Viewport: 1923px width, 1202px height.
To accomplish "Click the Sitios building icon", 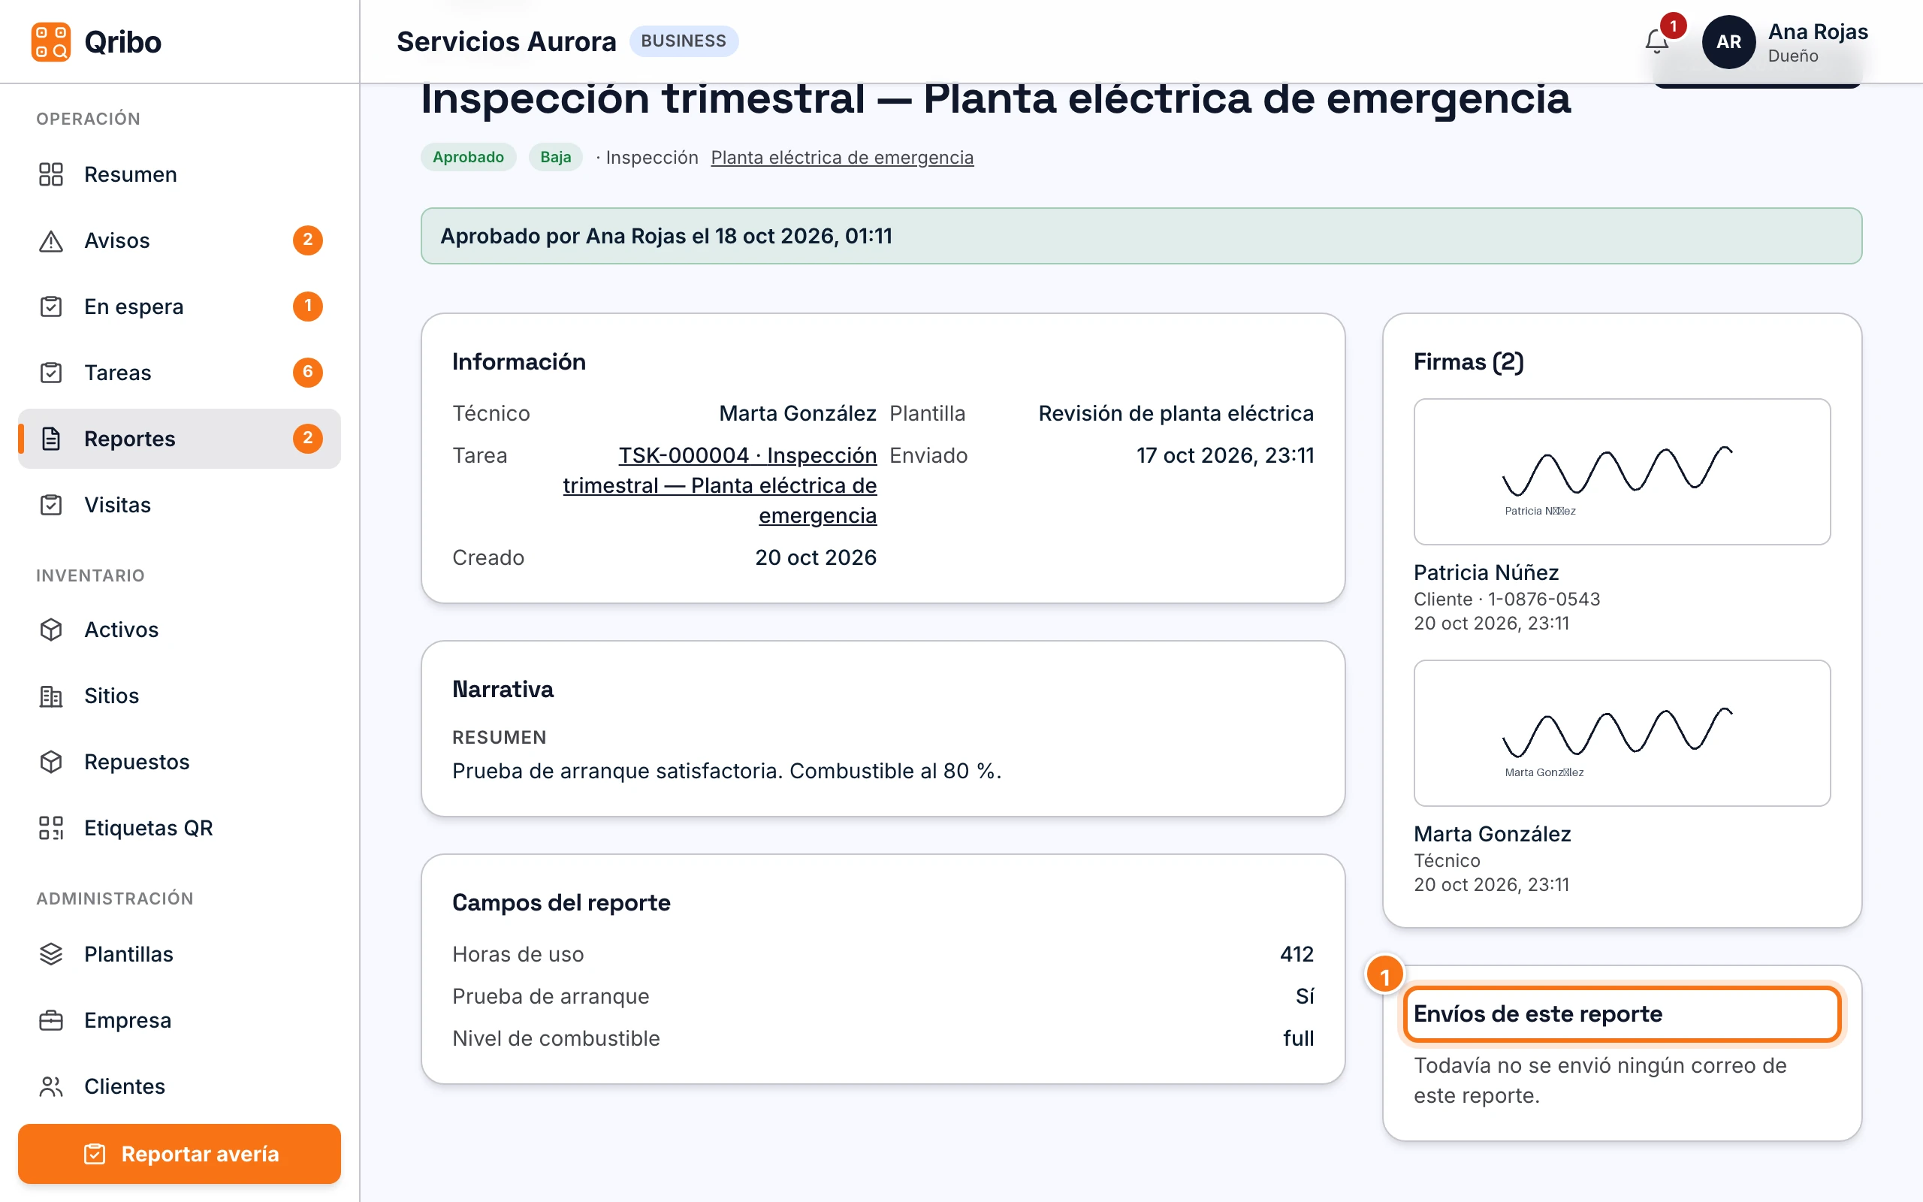I will (51, 695).
